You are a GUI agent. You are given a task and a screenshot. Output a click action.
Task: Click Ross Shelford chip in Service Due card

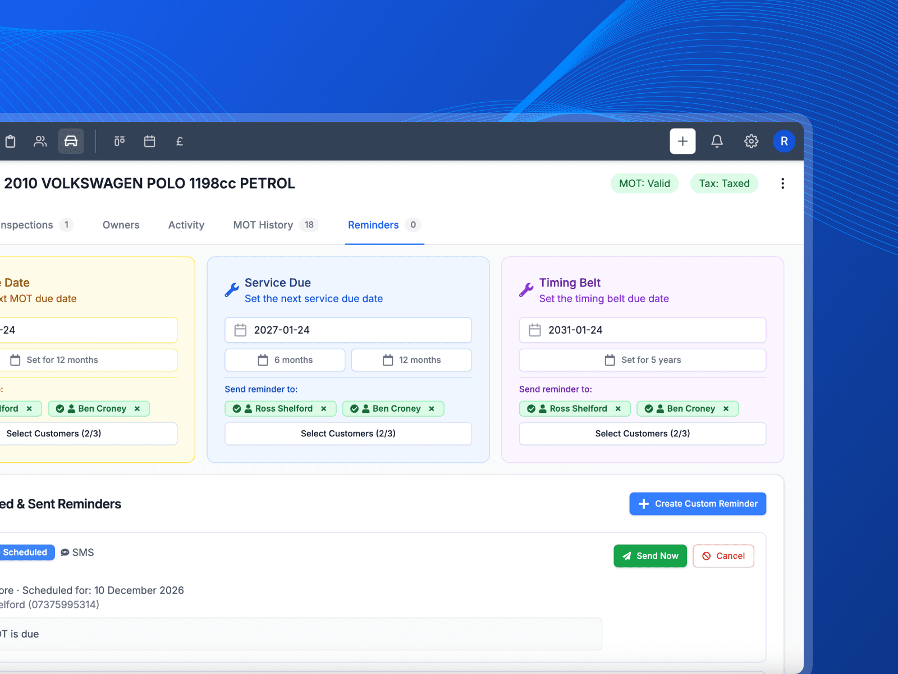[x=280, y=409]
